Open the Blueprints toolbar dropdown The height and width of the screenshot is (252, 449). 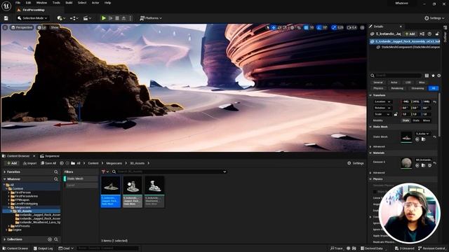pos(74,18)
